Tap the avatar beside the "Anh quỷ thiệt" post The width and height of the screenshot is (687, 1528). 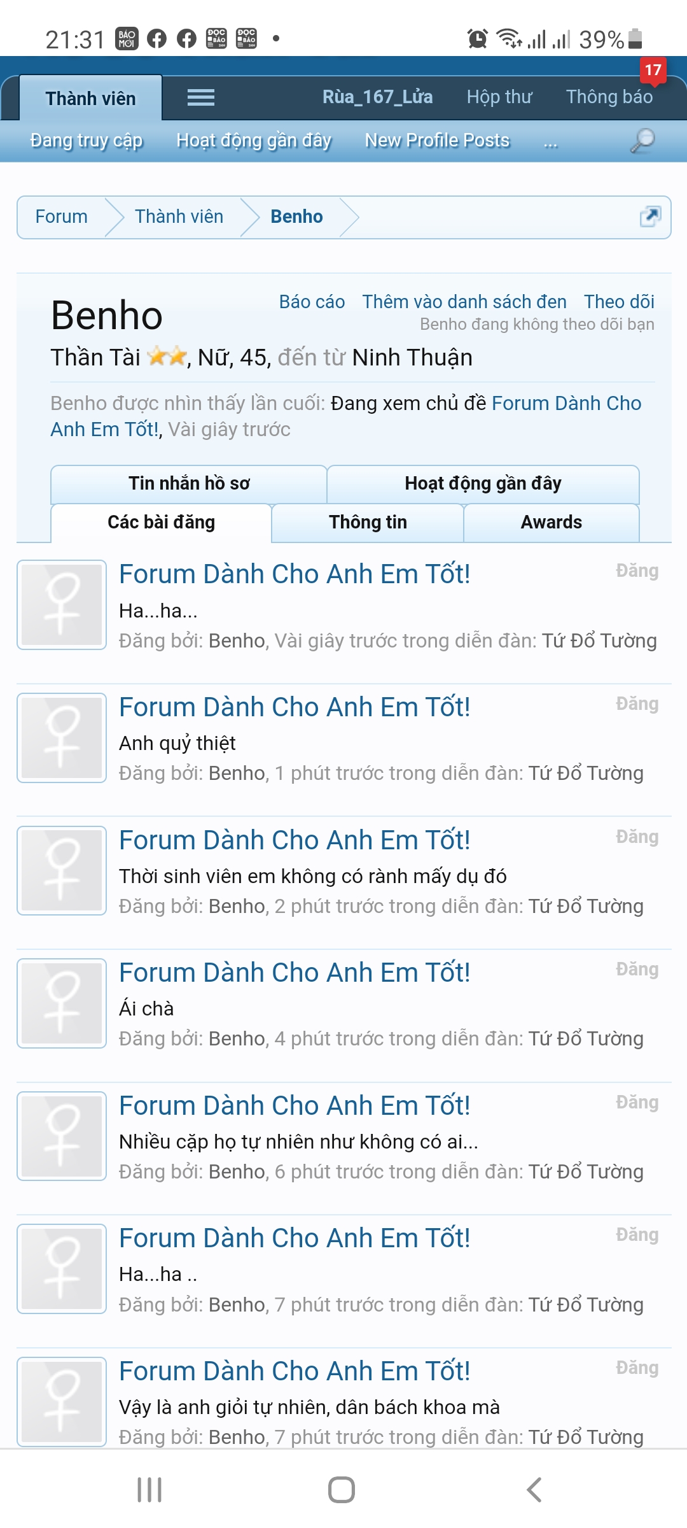pos(62,738)
